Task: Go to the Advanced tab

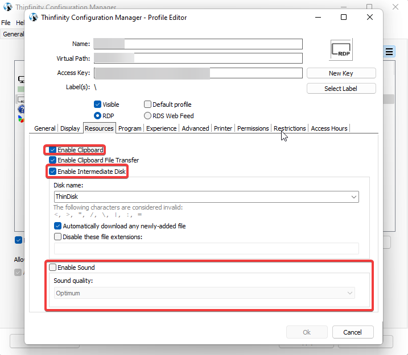Action: [195, 128]
